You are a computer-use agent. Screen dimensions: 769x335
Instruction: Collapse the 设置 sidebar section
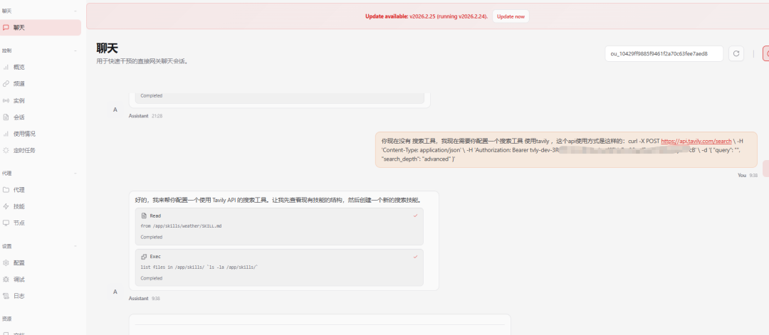point(75,246)
